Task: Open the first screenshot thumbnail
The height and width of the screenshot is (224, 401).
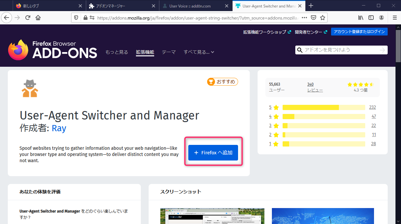Action: [212, 216]
